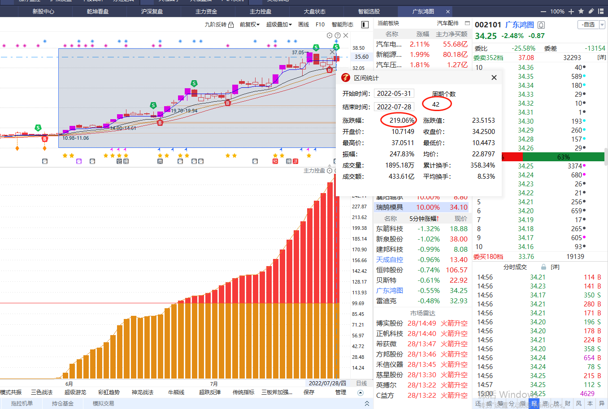
Task: Edit the 结束时间 date field
Action: click(394, 107)
